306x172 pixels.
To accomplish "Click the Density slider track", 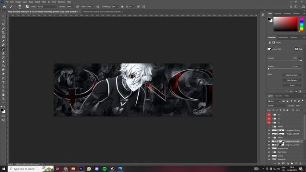I will (284, 61).
